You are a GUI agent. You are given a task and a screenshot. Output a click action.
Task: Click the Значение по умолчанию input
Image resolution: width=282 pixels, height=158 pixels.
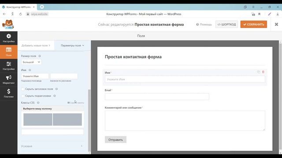pos(64,76)
